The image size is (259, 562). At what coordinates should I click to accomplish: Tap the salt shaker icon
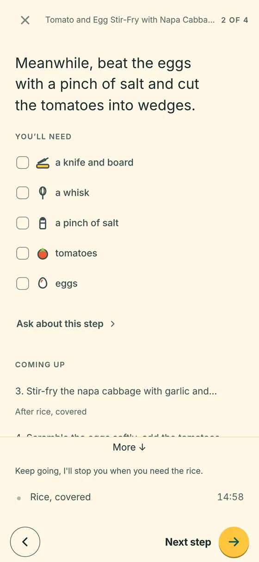[x=43, y=223]
